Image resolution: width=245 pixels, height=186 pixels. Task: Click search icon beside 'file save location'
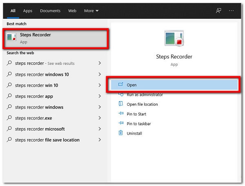click(x=9, y=139)
